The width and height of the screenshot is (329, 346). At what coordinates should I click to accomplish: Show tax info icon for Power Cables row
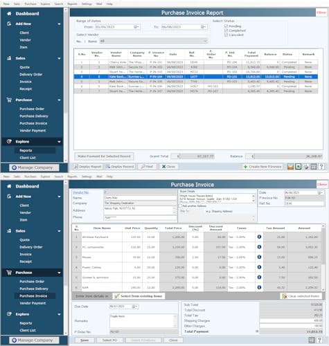pos(259,267)
